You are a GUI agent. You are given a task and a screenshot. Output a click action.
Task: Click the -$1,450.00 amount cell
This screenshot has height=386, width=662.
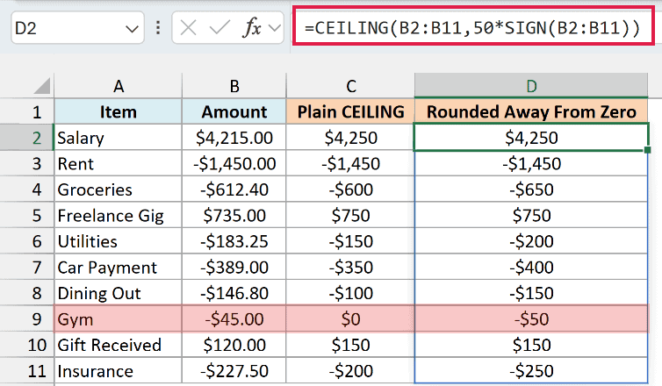click(x=234, y=164)
